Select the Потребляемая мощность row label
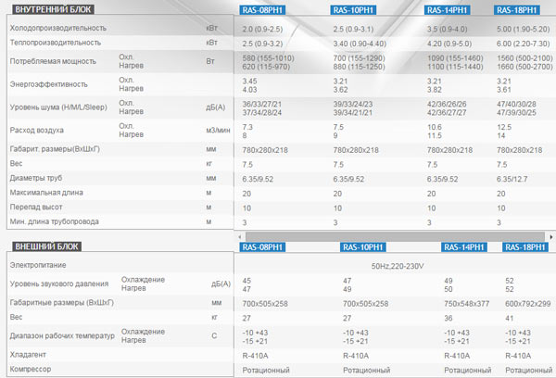This screenshot has width=556, height=378. 53,61
